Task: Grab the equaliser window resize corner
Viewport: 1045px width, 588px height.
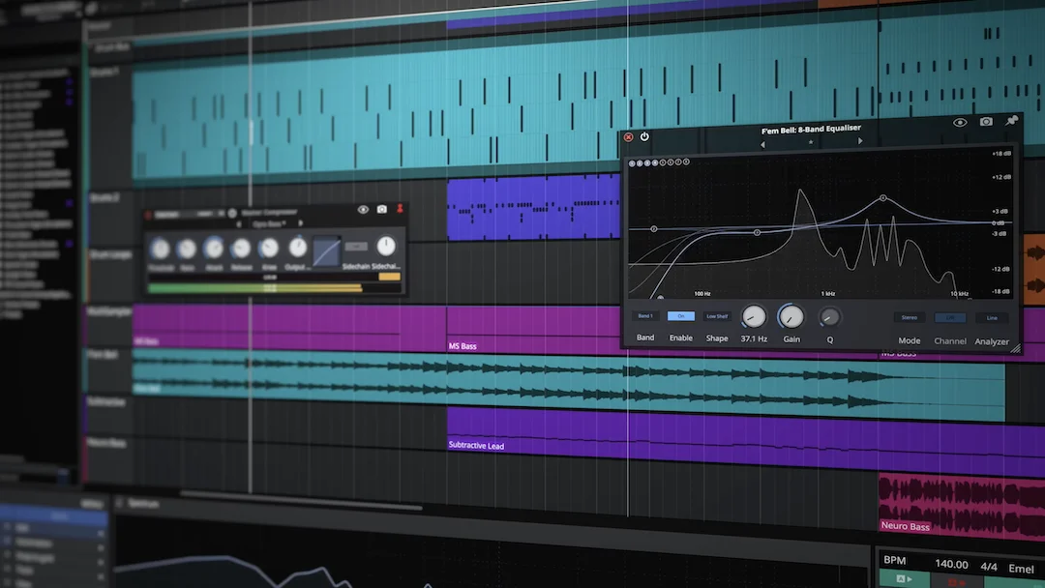Action: coord(1015,348)
